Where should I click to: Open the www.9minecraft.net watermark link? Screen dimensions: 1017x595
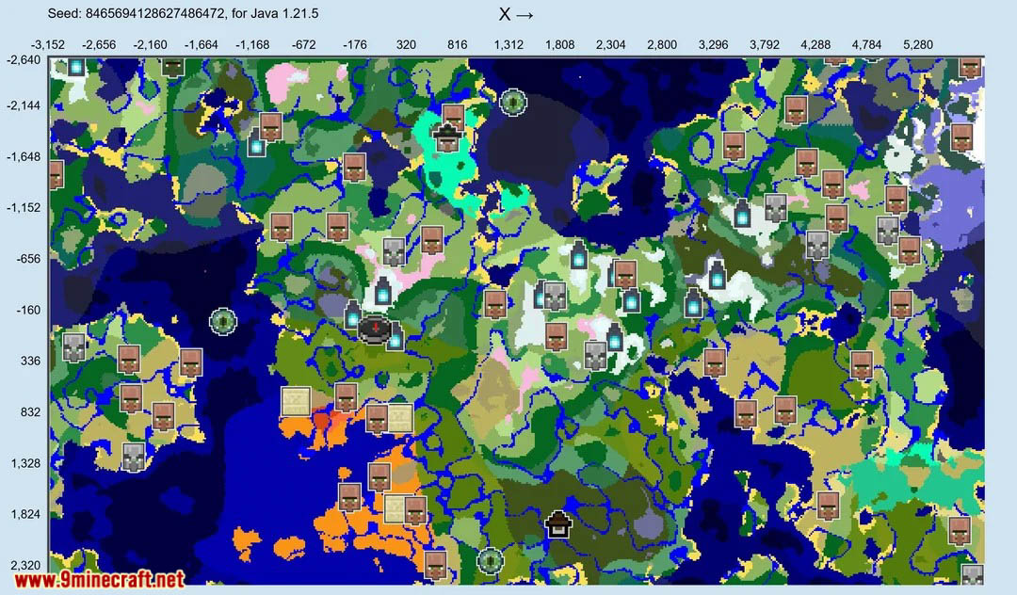click(95, 580)
